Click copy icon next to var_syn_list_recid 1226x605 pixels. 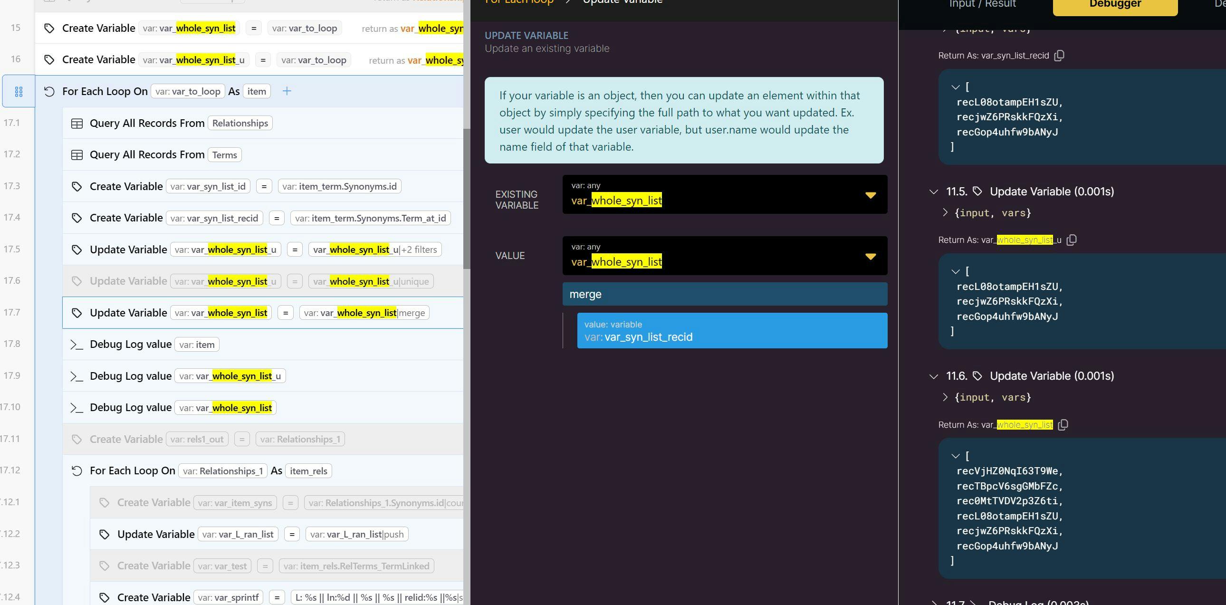pyautogui.click(x=1059, y=56)
